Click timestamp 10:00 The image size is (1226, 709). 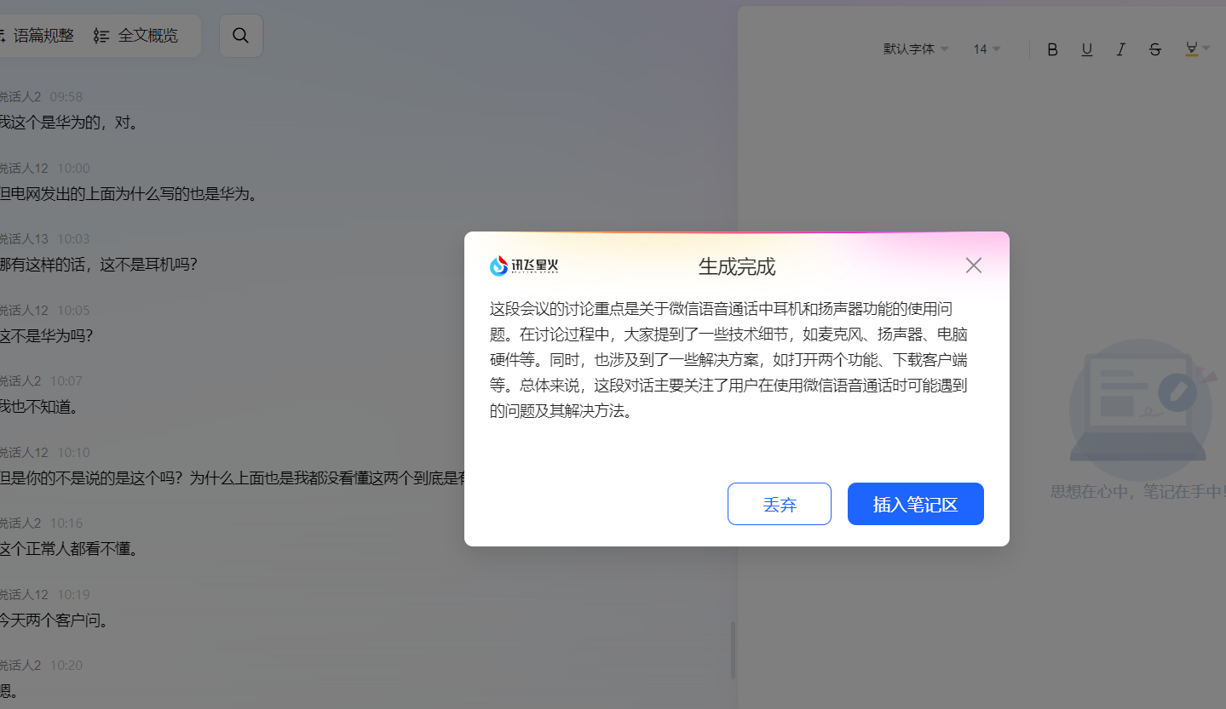click(73, 169)
